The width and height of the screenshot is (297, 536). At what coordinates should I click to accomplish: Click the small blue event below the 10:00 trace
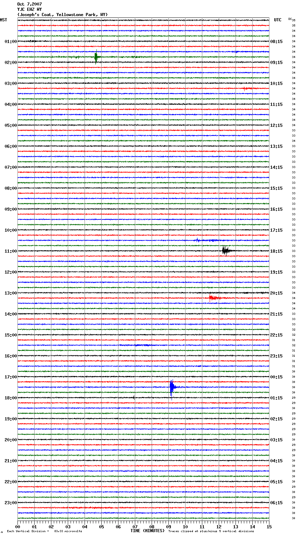pos(198,240)
